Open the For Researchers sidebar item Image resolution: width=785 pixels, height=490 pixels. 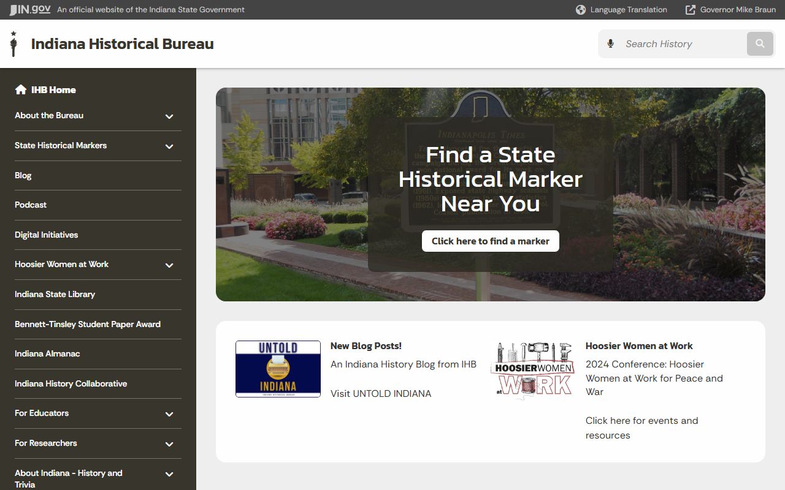[46, 443]
